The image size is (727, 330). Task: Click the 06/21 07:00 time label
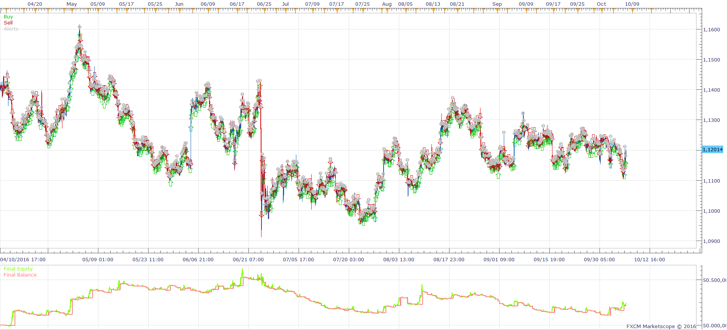[248, 260]
